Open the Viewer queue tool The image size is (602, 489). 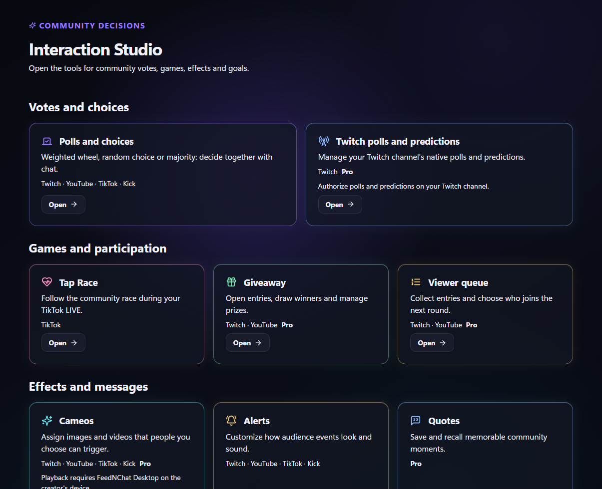(x=432, y=343)
